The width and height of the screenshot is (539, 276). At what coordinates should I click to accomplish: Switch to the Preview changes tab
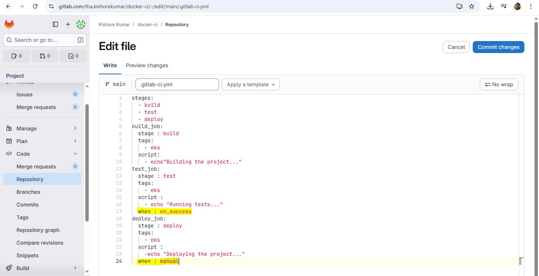pos(147,65)
